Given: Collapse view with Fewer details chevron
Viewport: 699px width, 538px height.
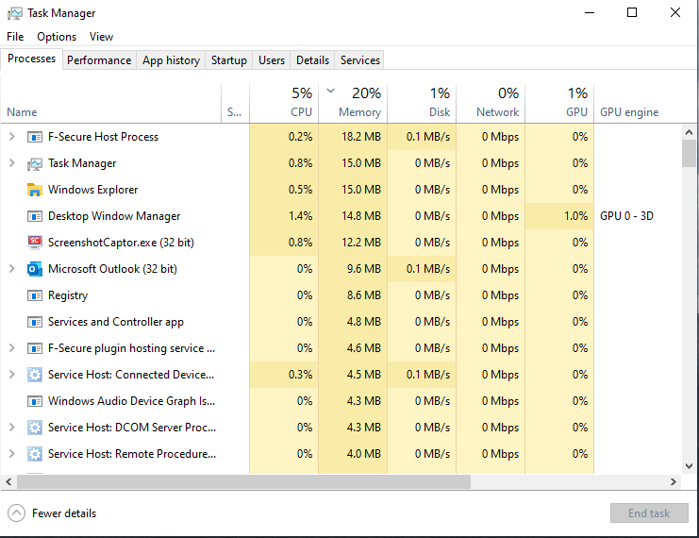Looking at the screenshot, I should 16,513.
